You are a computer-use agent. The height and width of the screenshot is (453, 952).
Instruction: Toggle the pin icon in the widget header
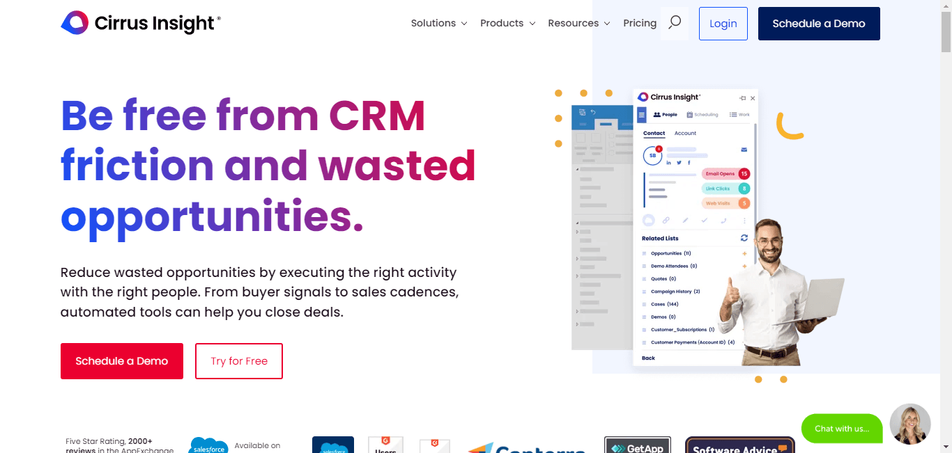(x=742, y=98)
